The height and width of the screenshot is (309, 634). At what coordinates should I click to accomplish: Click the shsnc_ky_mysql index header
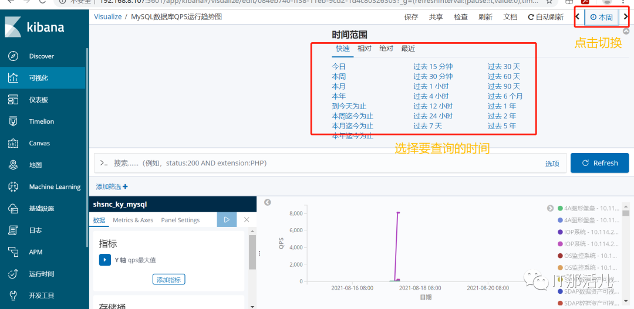pyautogui.click(x=173, y=205)
